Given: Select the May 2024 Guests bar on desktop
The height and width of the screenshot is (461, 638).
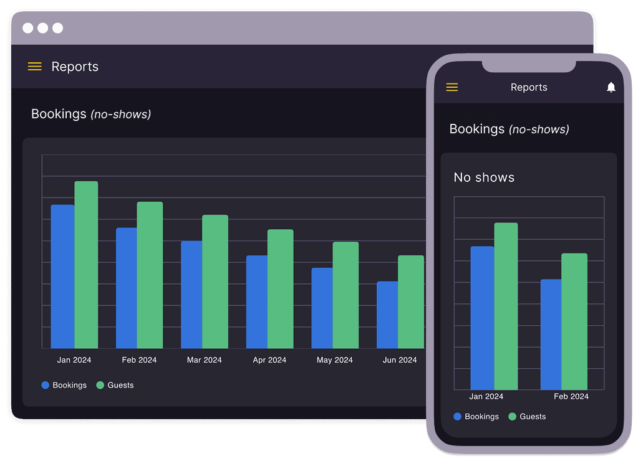Looking at the screenshot, I should point(346,295).
